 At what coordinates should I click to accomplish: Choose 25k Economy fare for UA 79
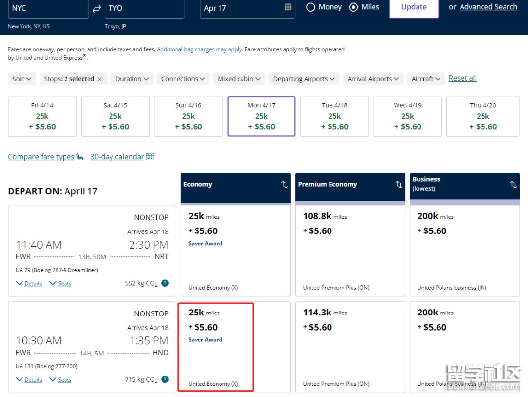(236, 251)
